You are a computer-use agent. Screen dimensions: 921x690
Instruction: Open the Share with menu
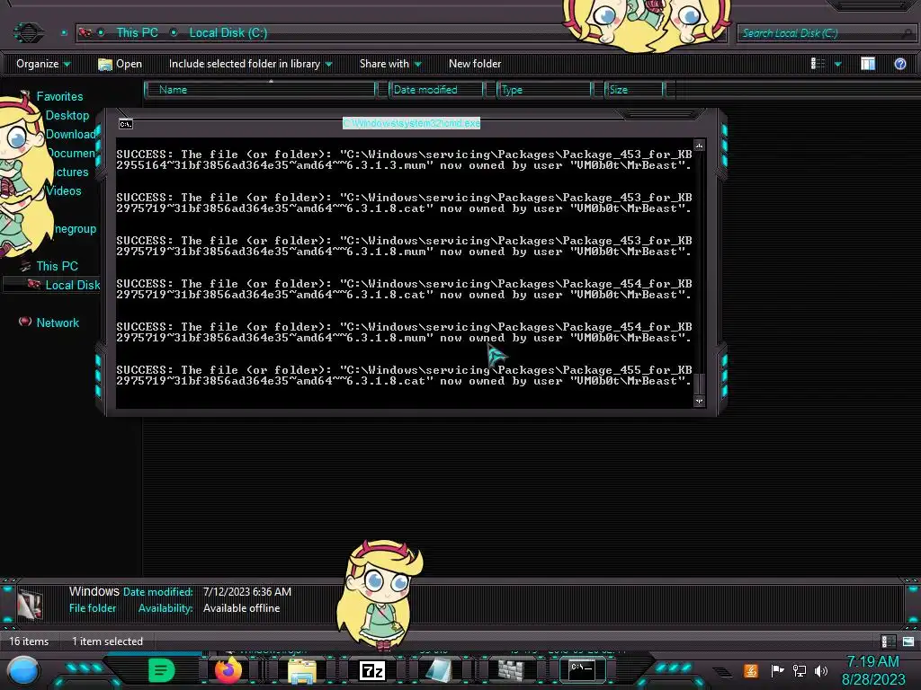pyautogui.click(x=390, y=64)
